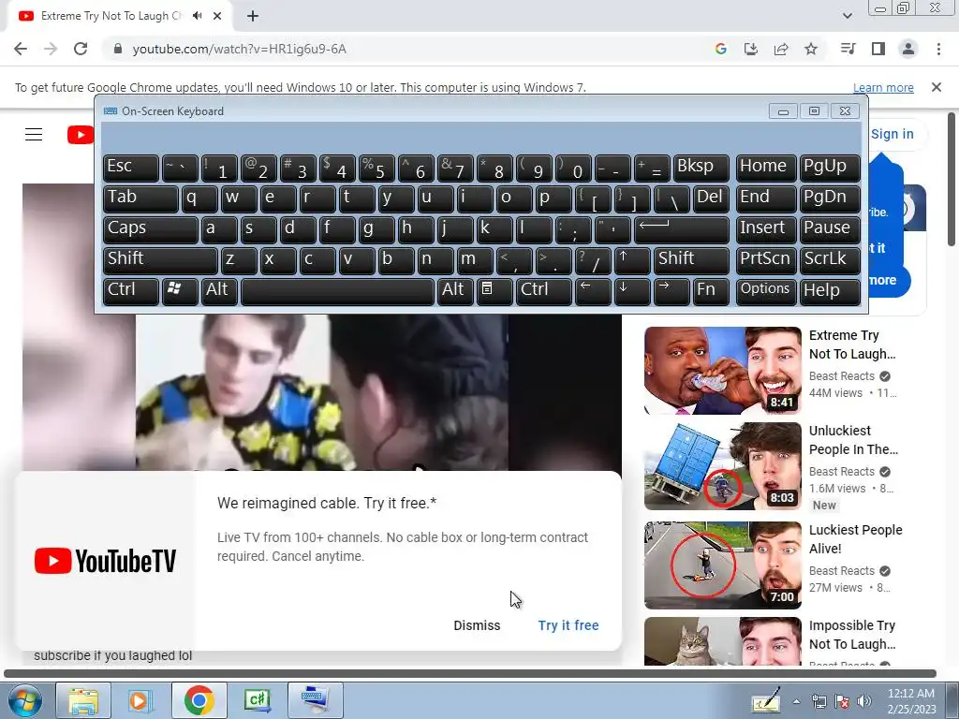Click the PgDn key on the keyboard
Screen dimensions: 959x719
click(x=830, y=198)
